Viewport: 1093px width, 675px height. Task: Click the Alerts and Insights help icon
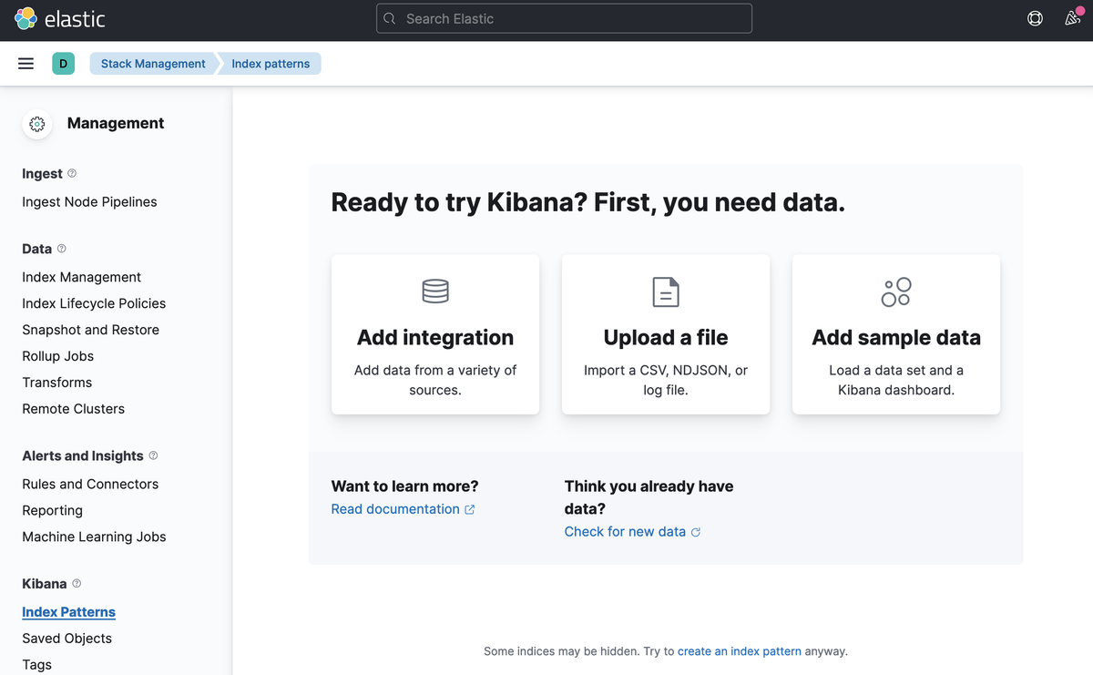pyautogui.click(x=153, y=455)
